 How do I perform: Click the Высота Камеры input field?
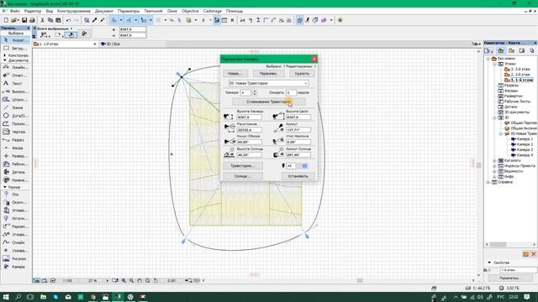250,117
